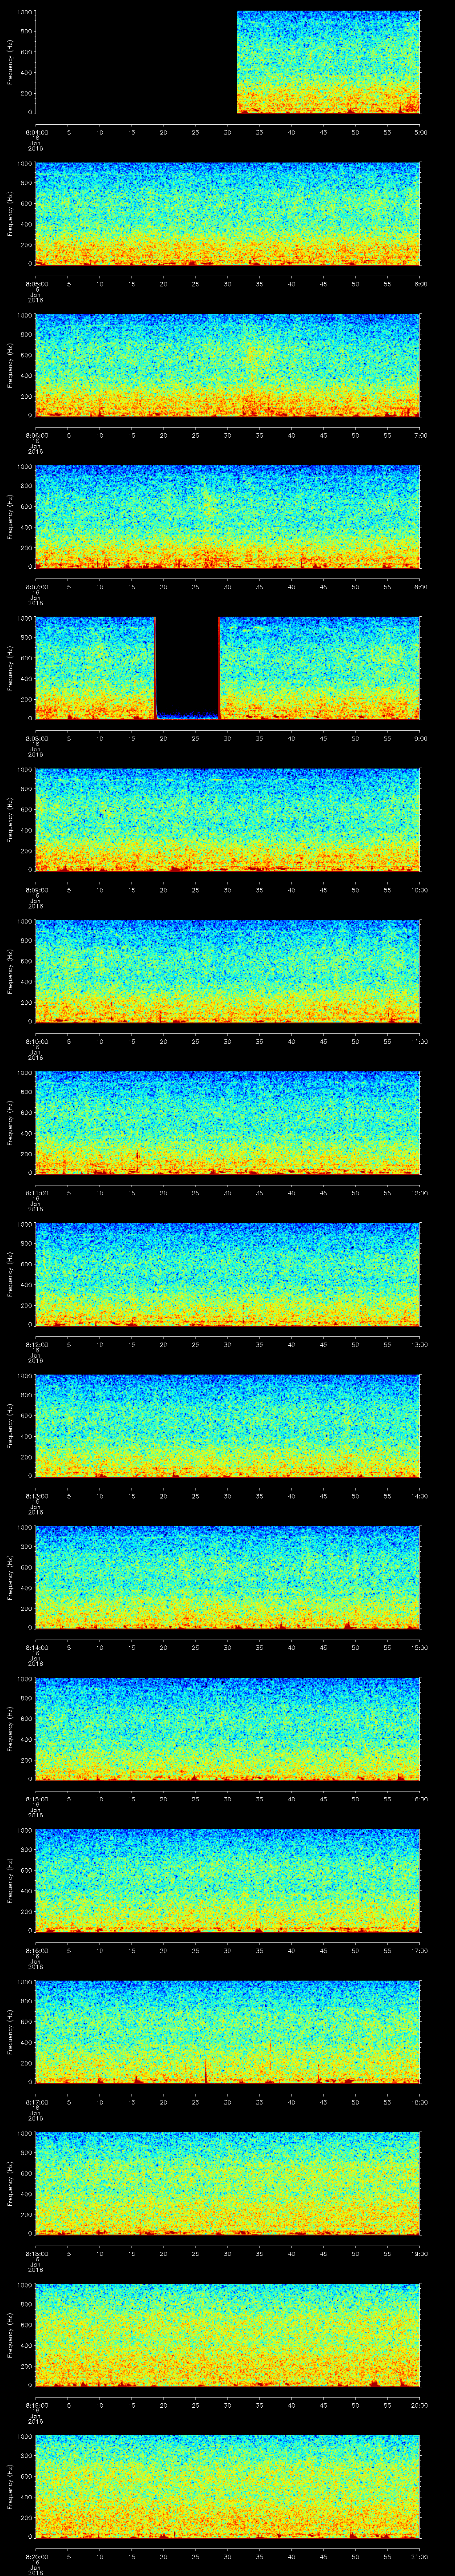Select the spectrogram panel starting at 8:04:00
This screenshot has height=2576, width=455.
(x=228, y=62)
